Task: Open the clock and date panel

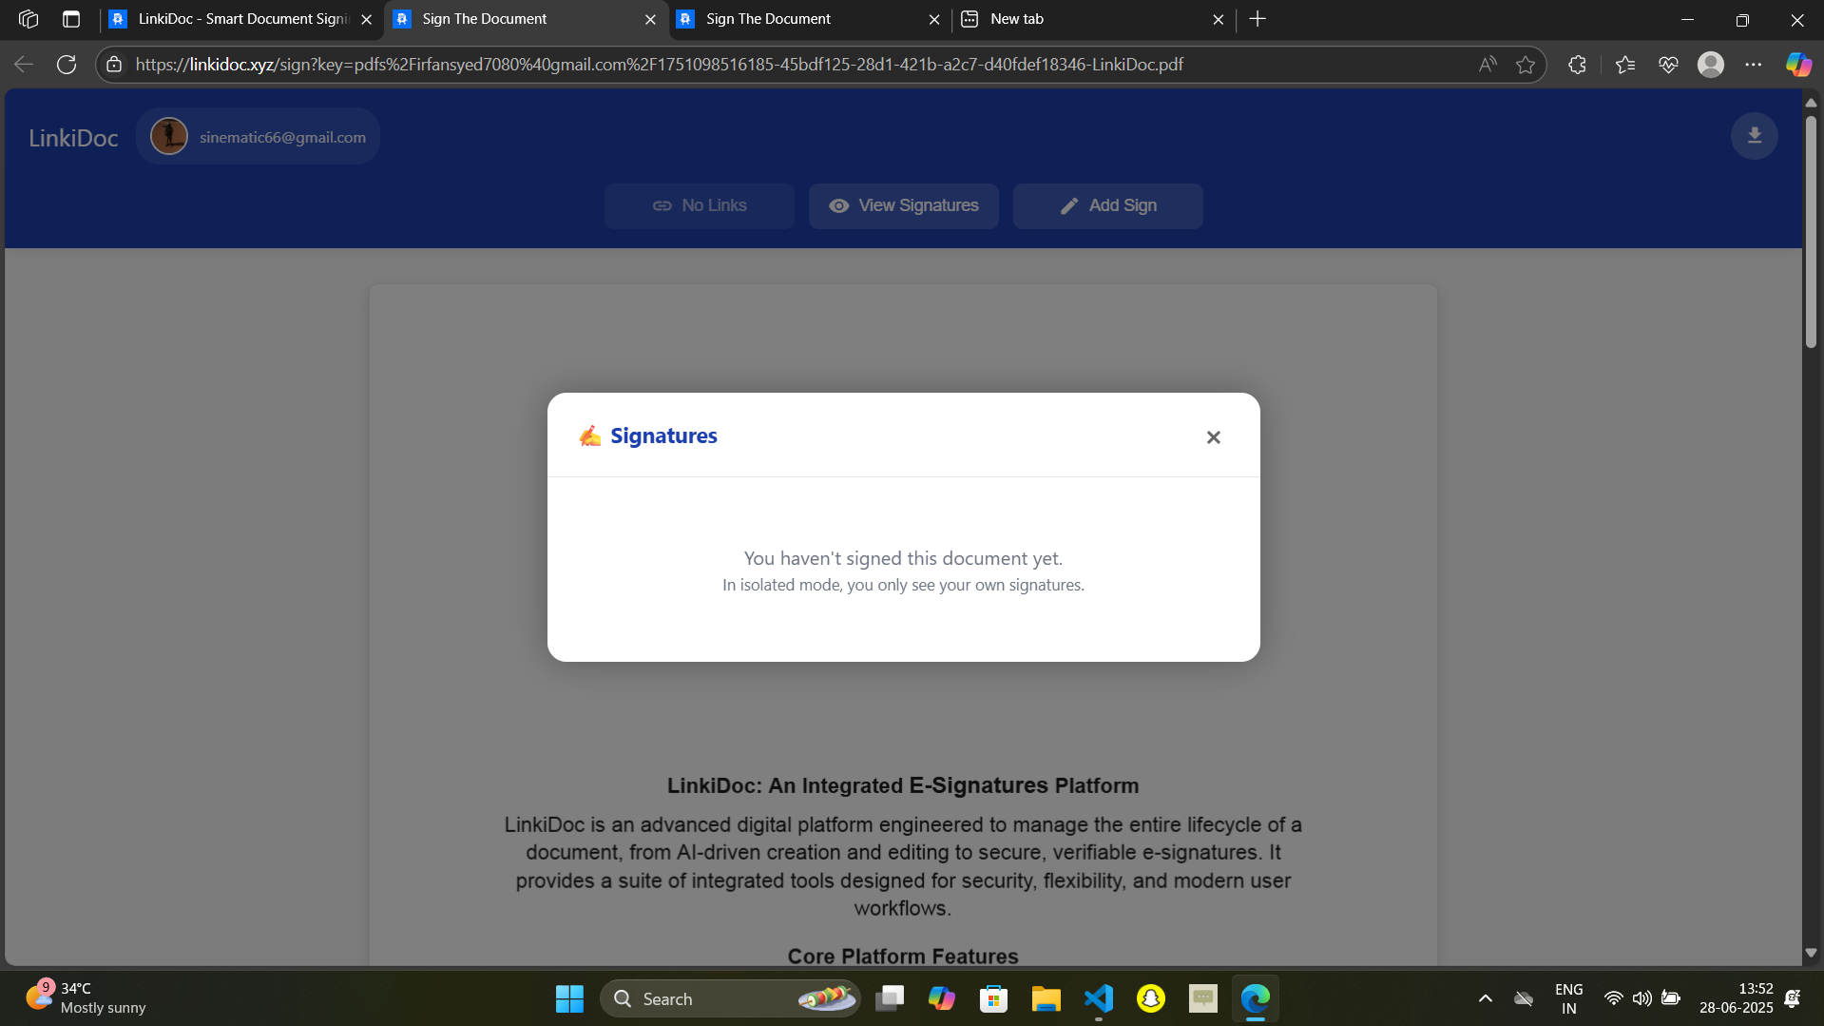Action: tap(1736, 998)
